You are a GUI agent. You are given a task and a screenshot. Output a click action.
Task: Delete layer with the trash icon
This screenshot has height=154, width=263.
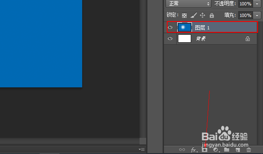[249, 149]
